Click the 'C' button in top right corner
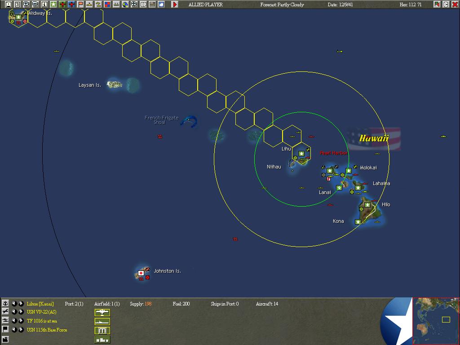Screen dimensions: 460x345 click(446, 4)
